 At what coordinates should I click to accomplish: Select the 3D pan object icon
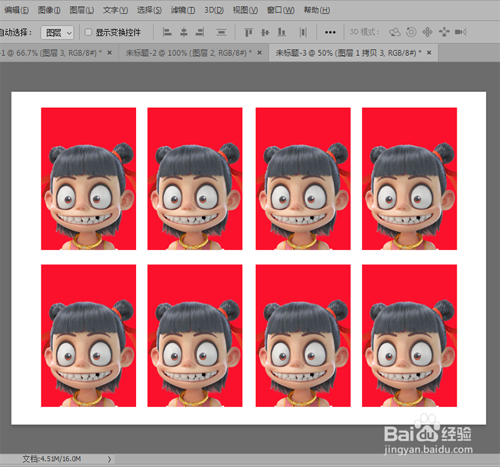coord(427,32)
